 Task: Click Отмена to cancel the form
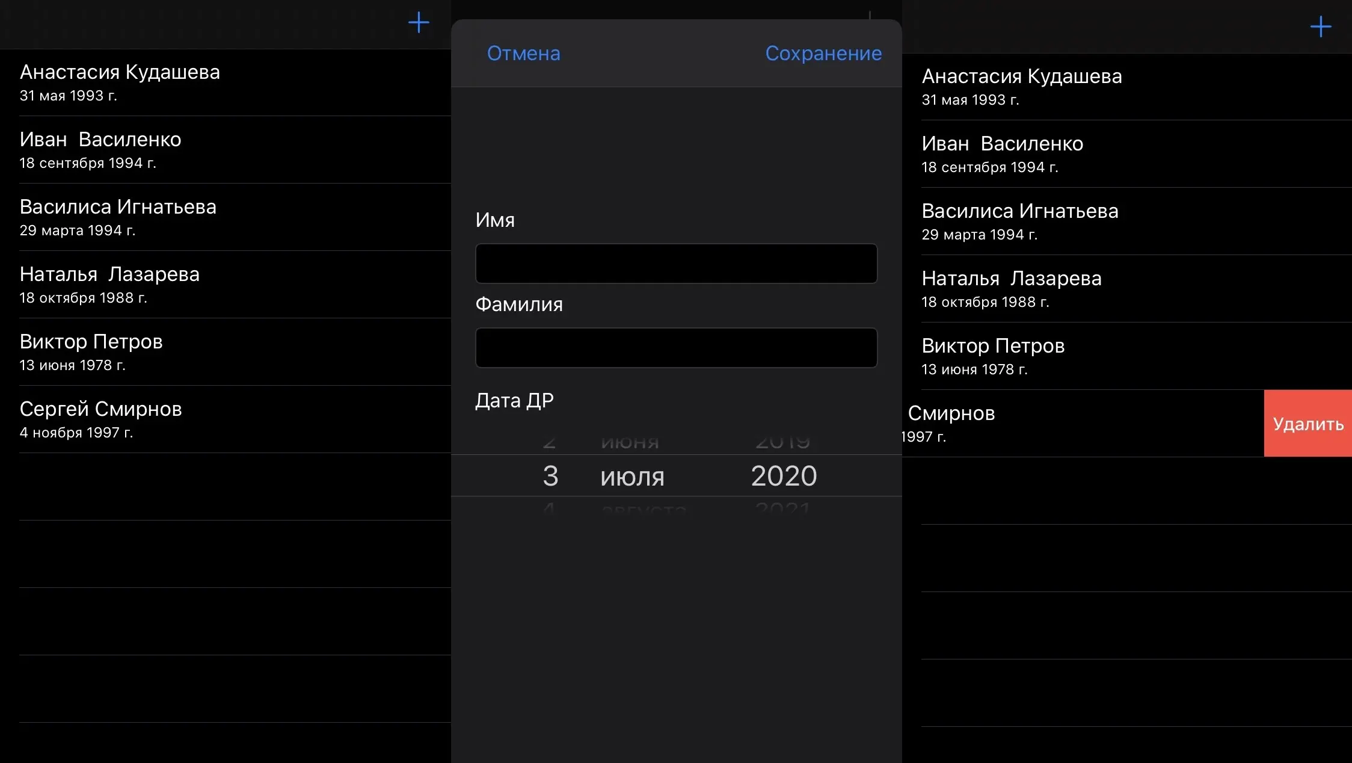pyautogui.click(x=523, y=54)
